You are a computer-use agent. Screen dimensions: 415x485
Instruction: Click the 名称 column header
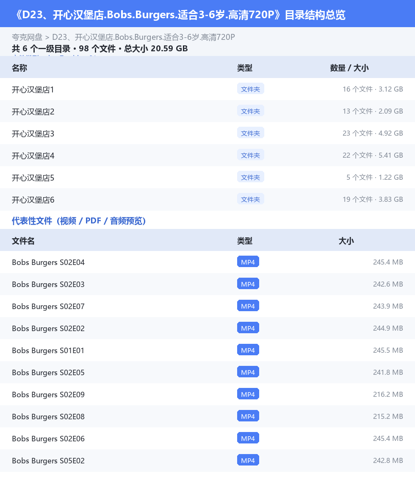point(19,68)
